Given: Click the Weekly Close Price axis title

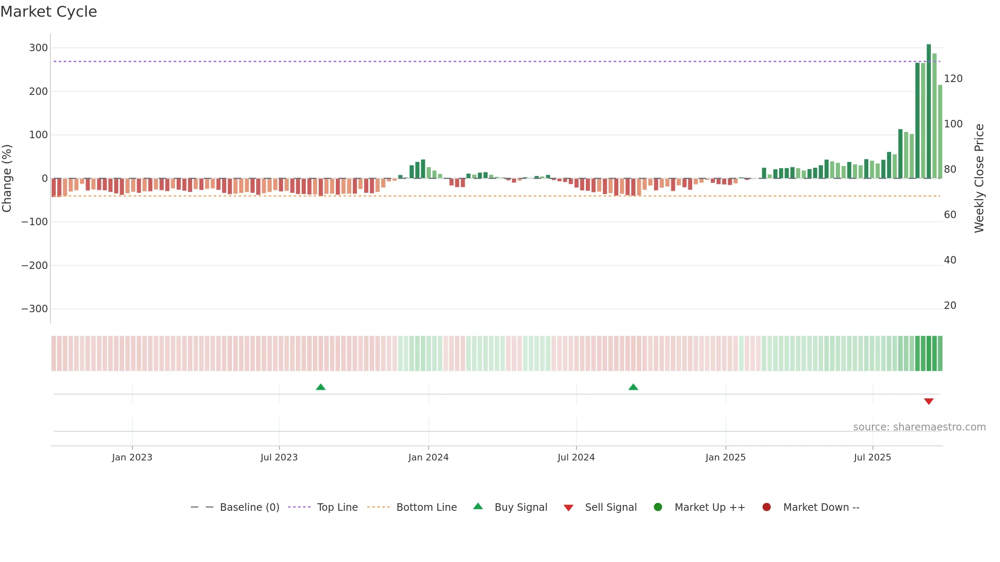Looking at the screenshot, I should 979,178.
